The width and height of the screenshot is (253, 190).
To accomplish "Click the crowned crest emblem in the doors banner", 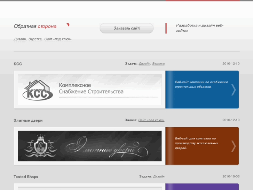I will [x=40, y=145].
